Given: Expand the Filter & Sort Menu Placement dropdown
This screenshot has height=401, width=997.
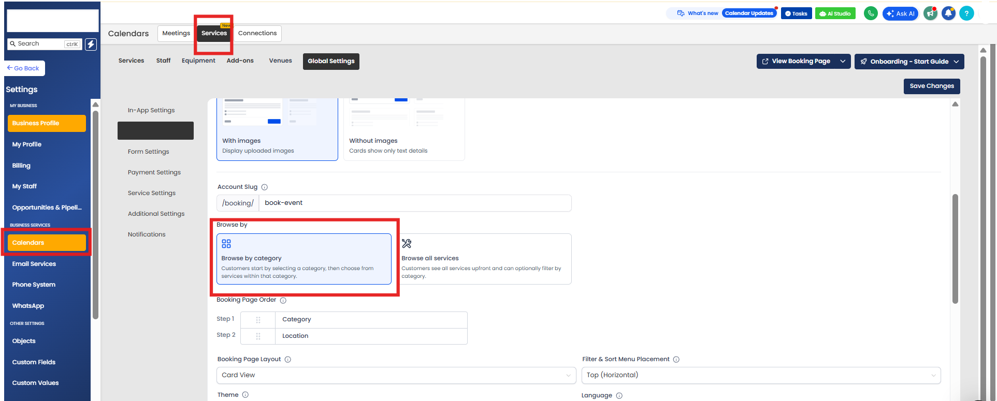Looking at the screenshot, I should pyautogui.click(x=760, y=376).
